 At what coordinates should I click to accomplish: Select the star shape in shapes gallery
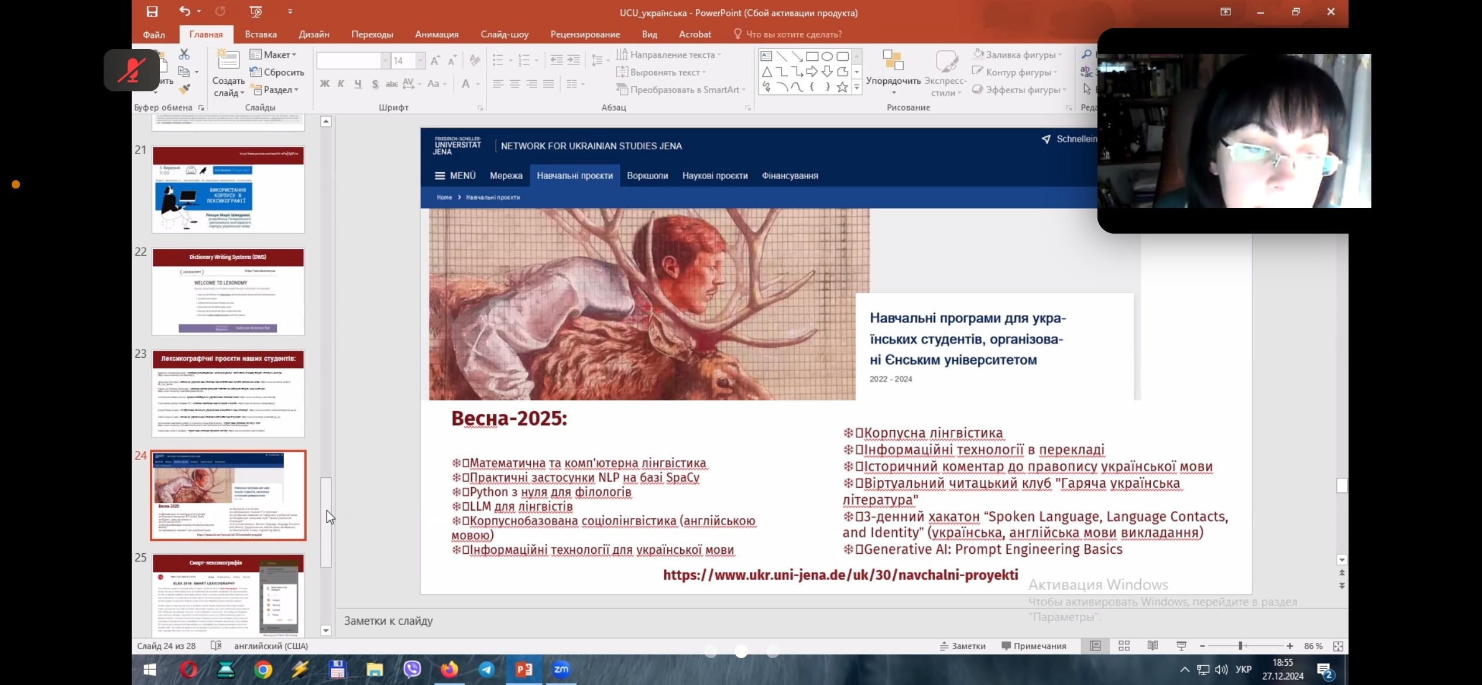click(x=842, y=87)
